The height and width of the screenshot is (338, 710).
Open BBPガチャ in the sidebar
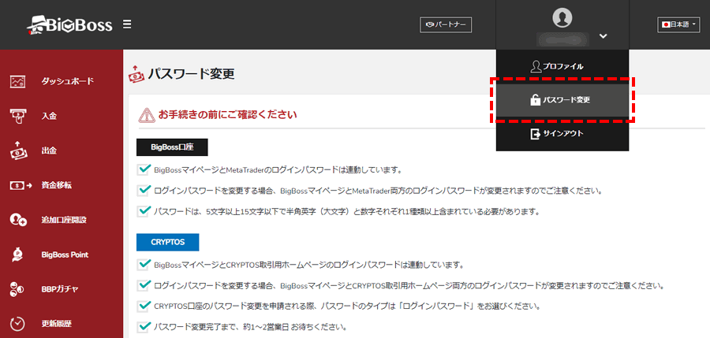point(61,290)
